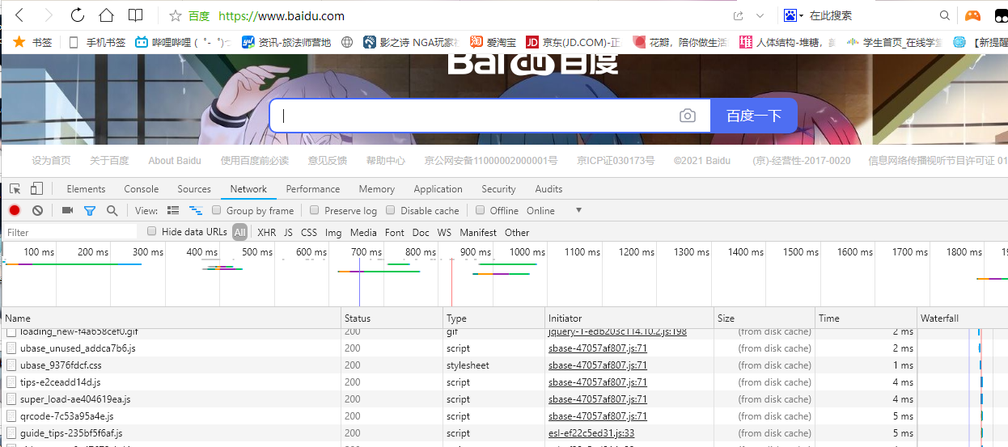Screen dimensions: 1008x447
Task: Select the All filter type
Action: click(240, 233)
